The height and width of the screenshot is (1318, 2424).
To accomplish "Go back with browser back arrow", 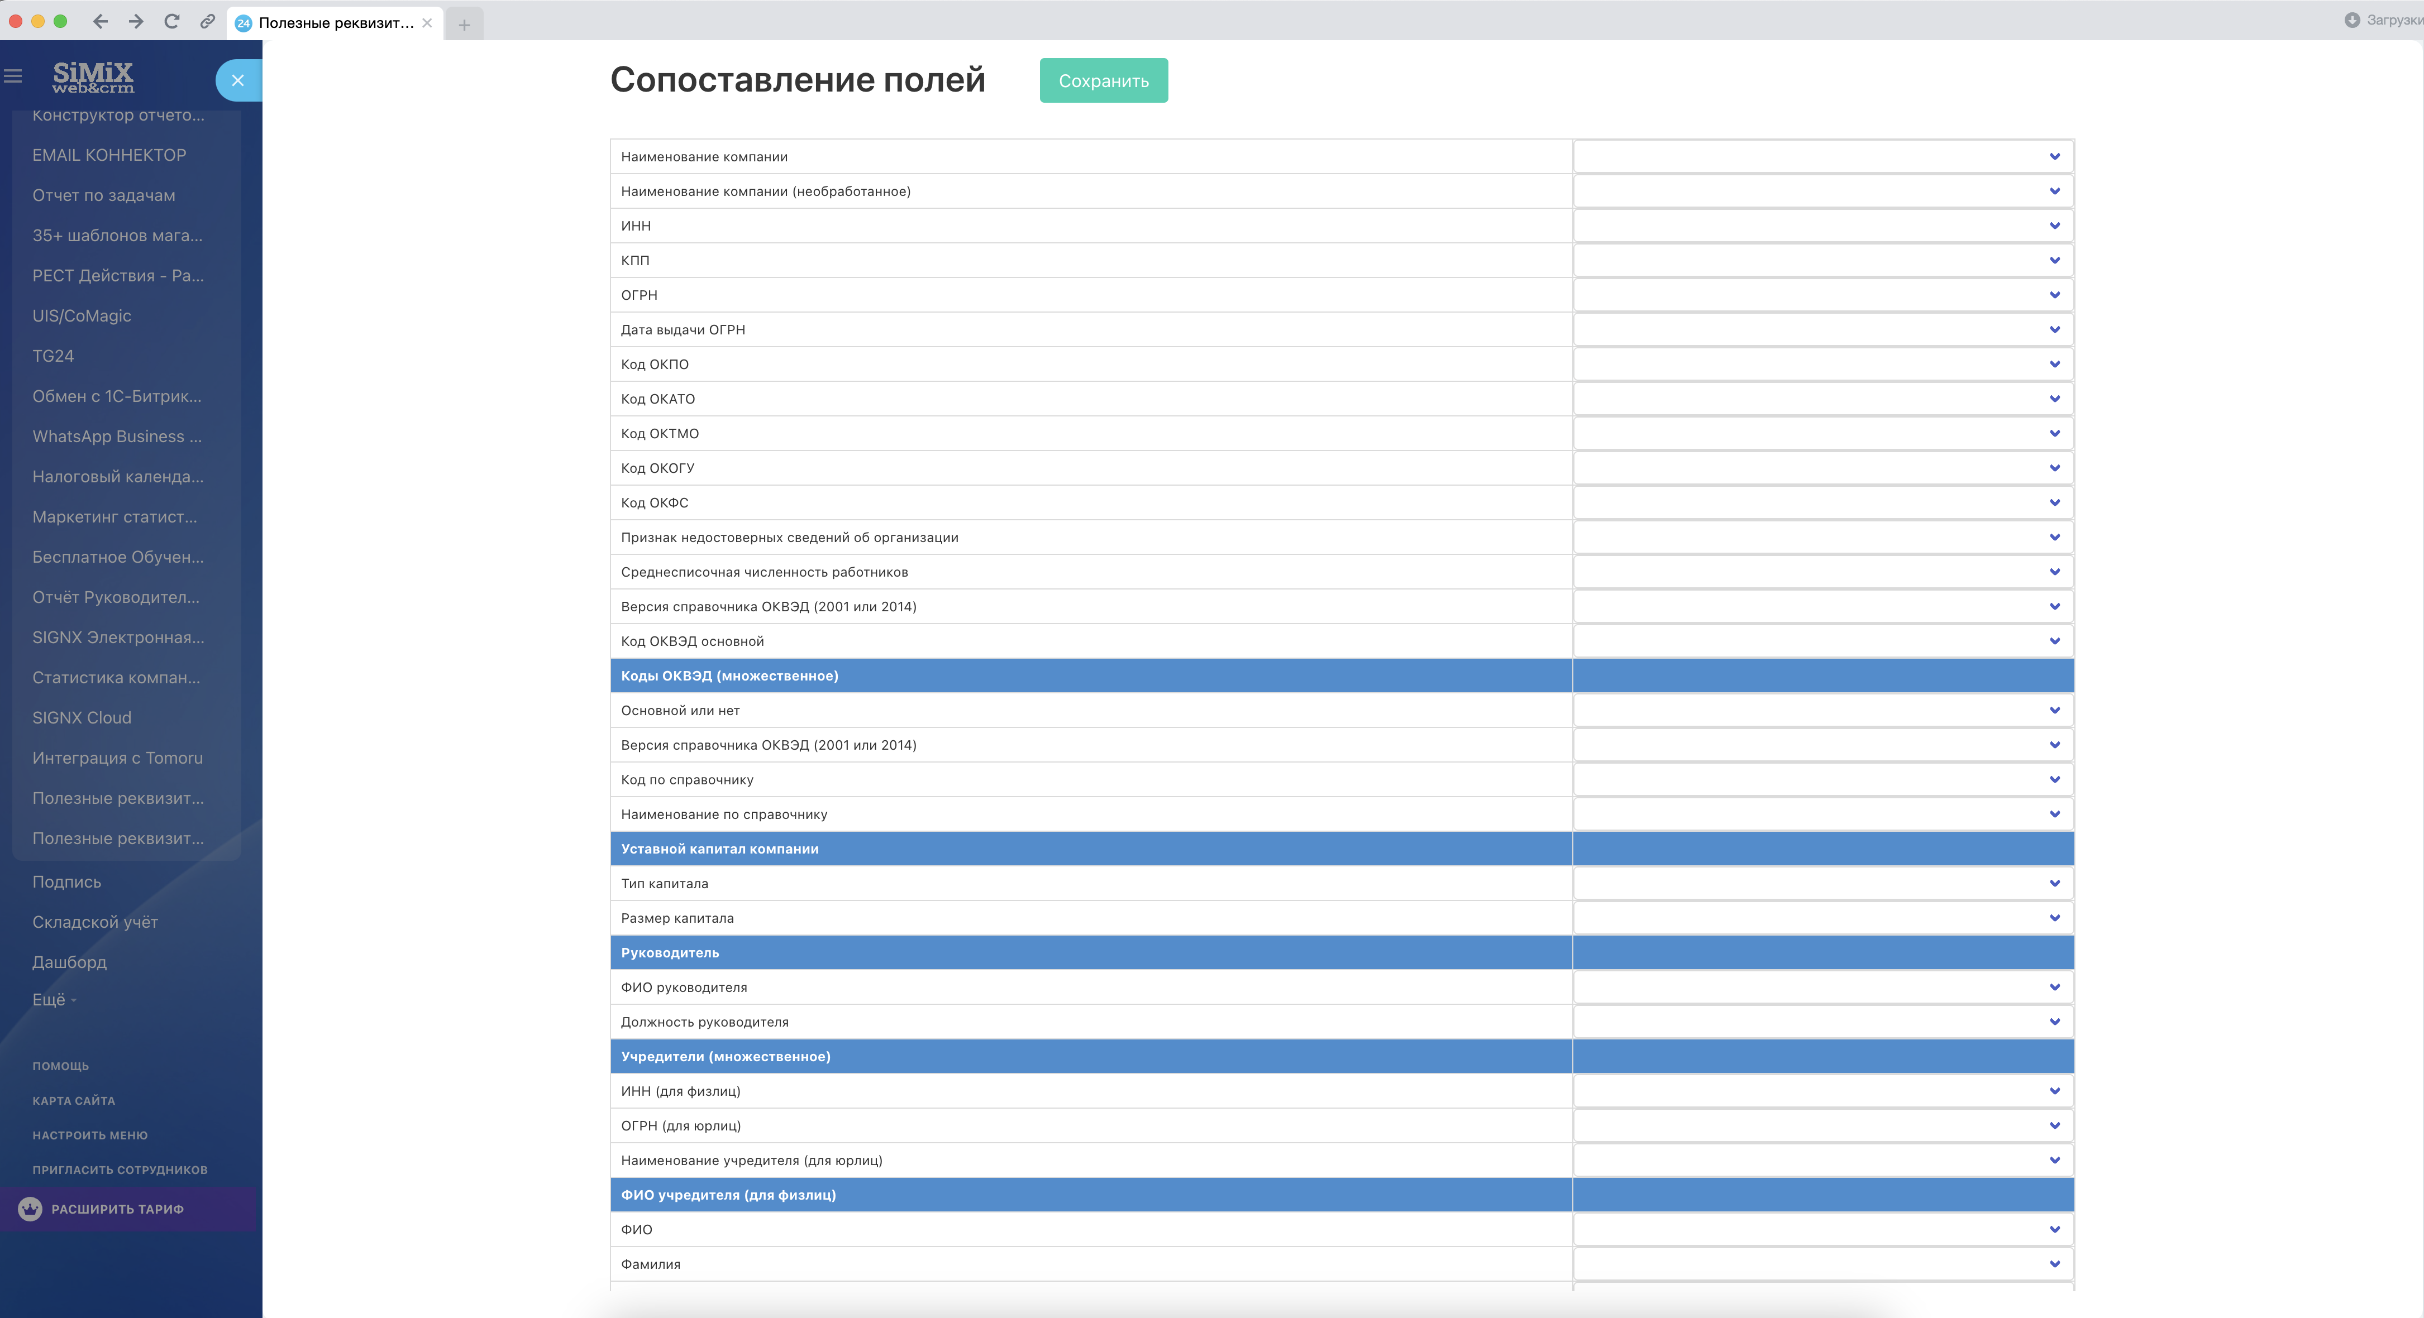I will 101,22.
